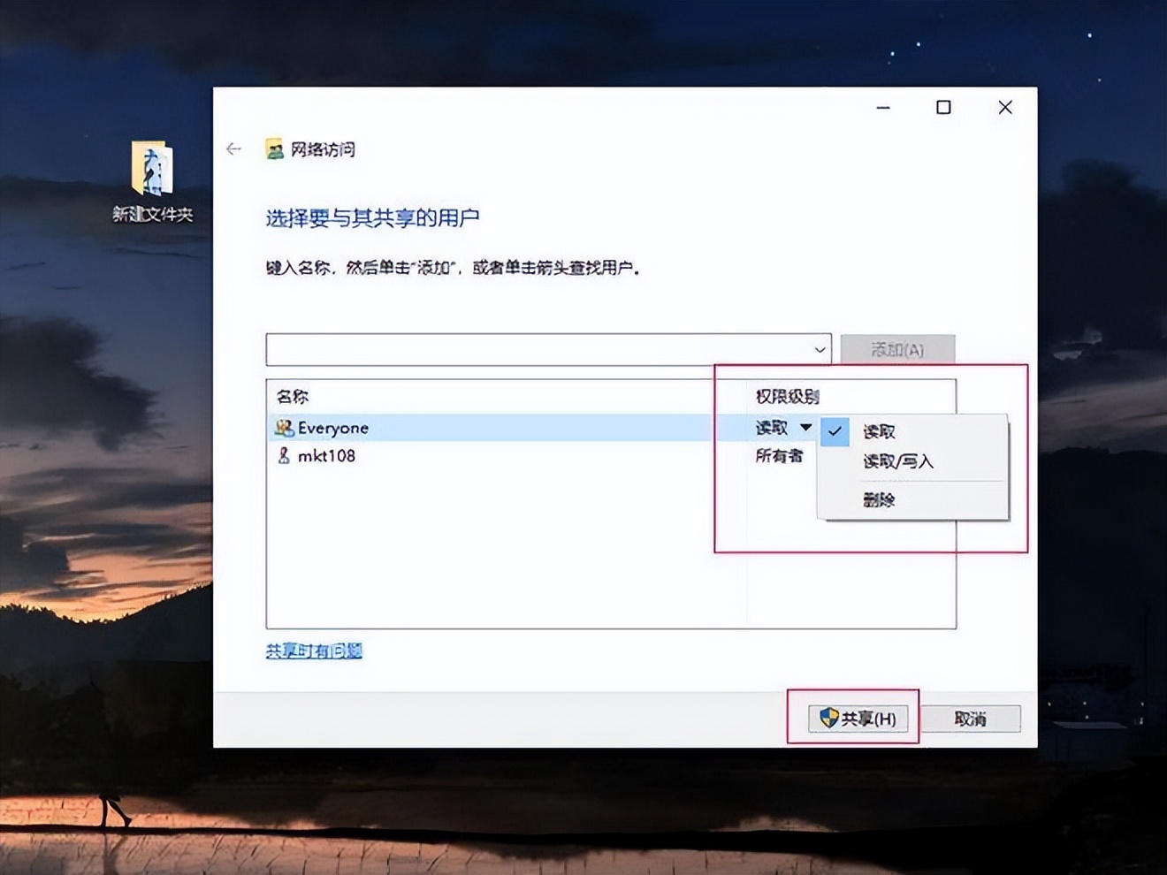This screenshot has height=875, width=1167.
Task: Click the 添加(A) button
Action: tap(897, 349)
